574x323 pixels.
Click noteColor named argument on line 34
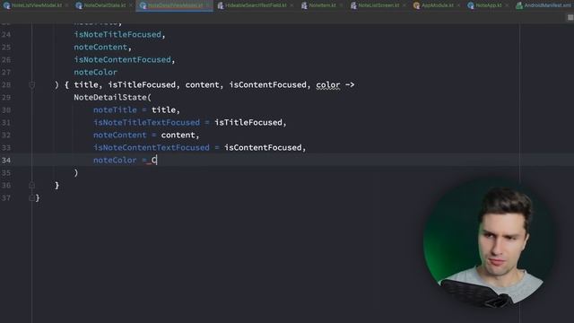(x=115, y=160)
